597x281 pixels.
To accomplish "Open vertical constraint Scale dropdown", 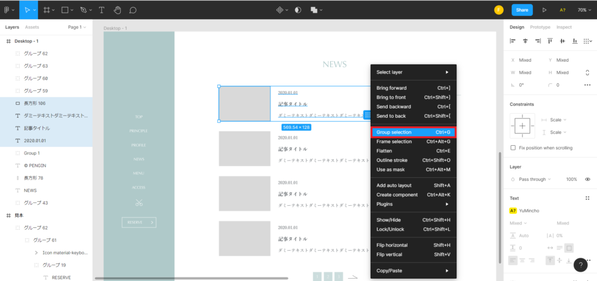I will tap(558, 132).
